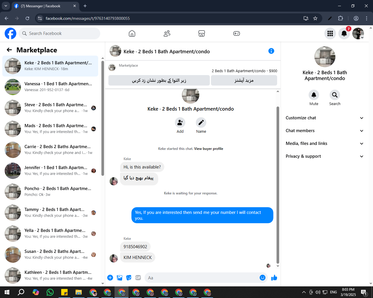Open File Explorer from the taskbar
373x298 pixels.
[x=79, y=292]
